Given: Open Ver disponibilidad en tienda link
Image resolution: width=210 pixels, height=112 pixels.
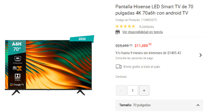Looking at the screenshot, I should point(143,32).
